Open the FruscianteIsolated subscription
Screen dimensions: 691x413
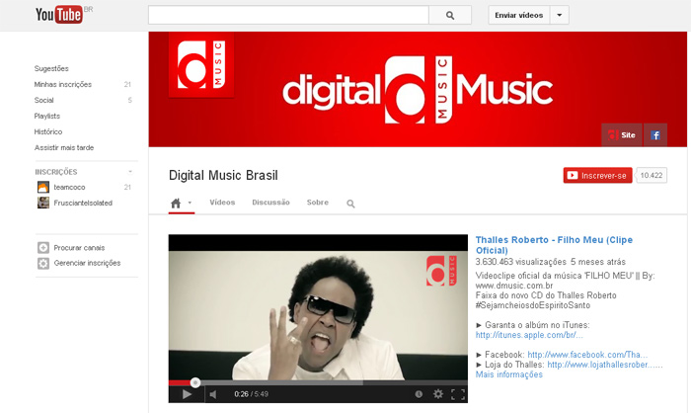pos(83,203)
